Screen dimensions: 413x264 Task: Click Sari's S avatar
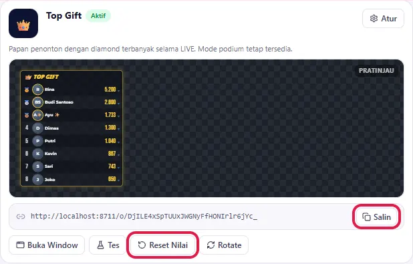pos(37,166)
